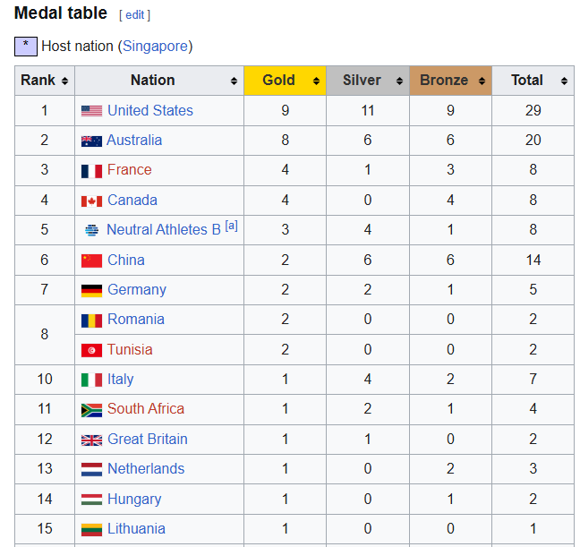
Task: Click the Australia flag icon
Action: pos(91,141)
